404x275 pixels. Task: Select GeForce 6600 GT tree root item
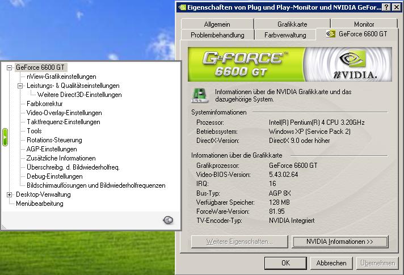coord(40,67)
